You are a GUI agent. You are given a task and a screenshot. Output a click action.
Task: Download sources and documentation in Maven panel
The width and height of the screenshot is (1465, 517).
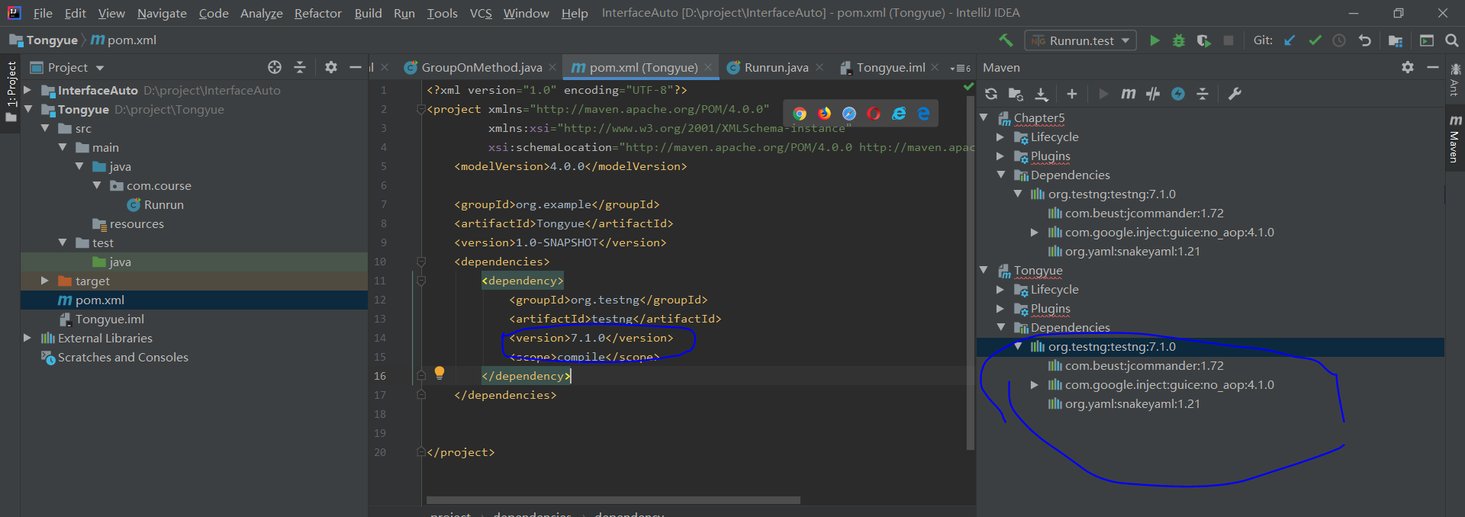1042,94
